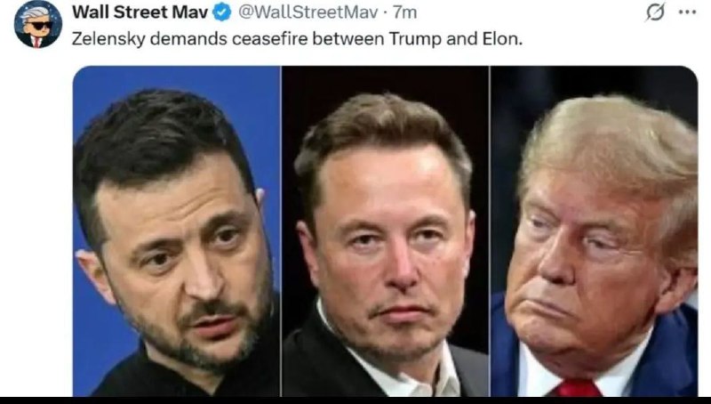711x404 pixels.
Task: Open the Wall Street Mav profile avatar
Action: [x=38, y=24]
